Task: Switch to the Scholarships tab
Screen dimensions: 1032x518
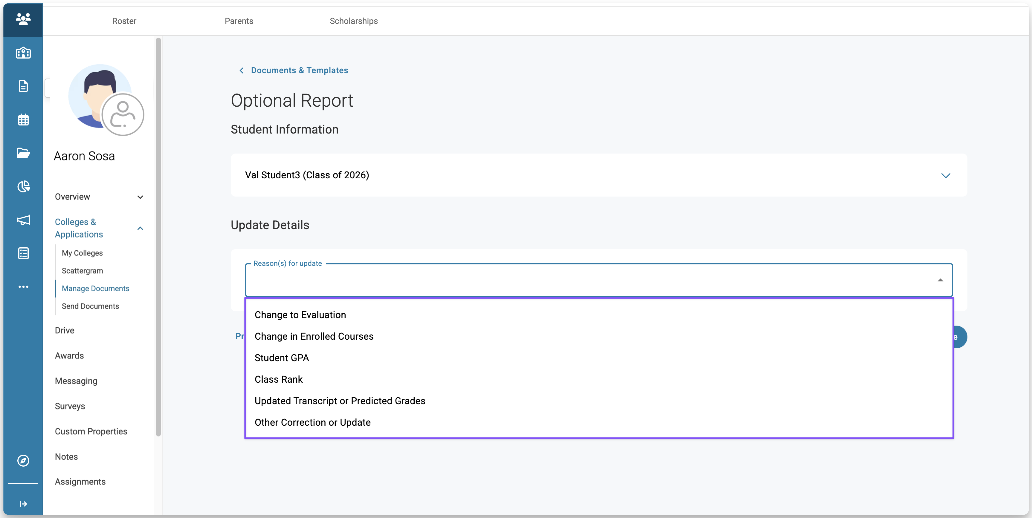Action: coord(353,21)
